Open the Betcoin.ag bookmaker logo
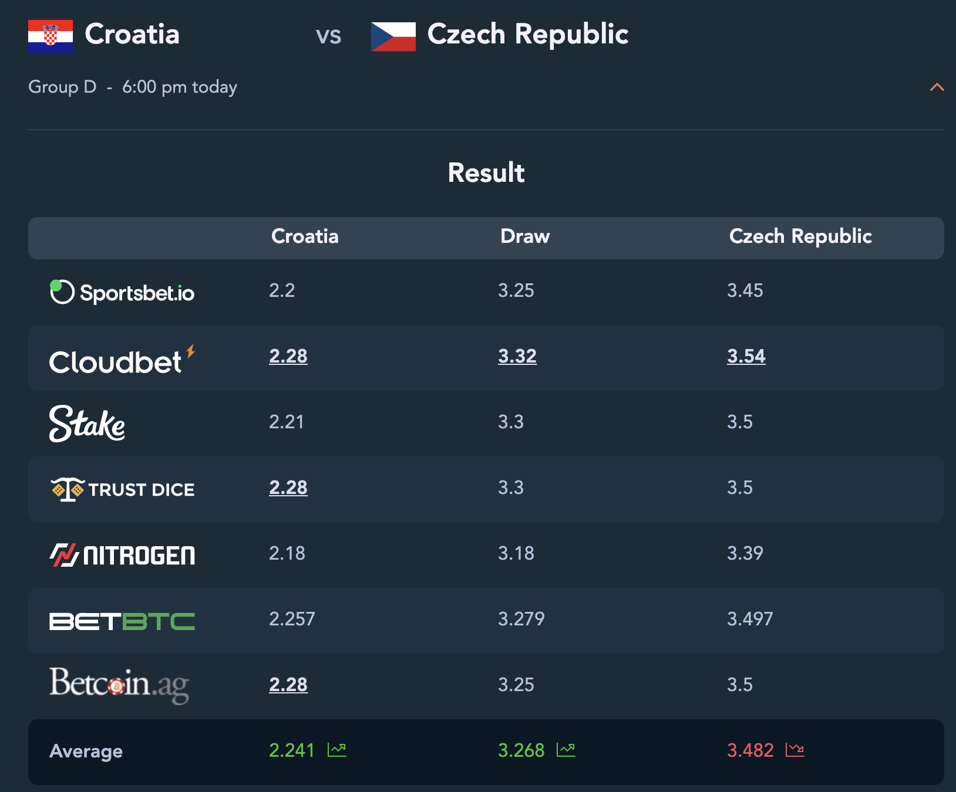Image resolution: width=956 pixels, height=792 pixels. pyautogui.click(x=119, y=685)
